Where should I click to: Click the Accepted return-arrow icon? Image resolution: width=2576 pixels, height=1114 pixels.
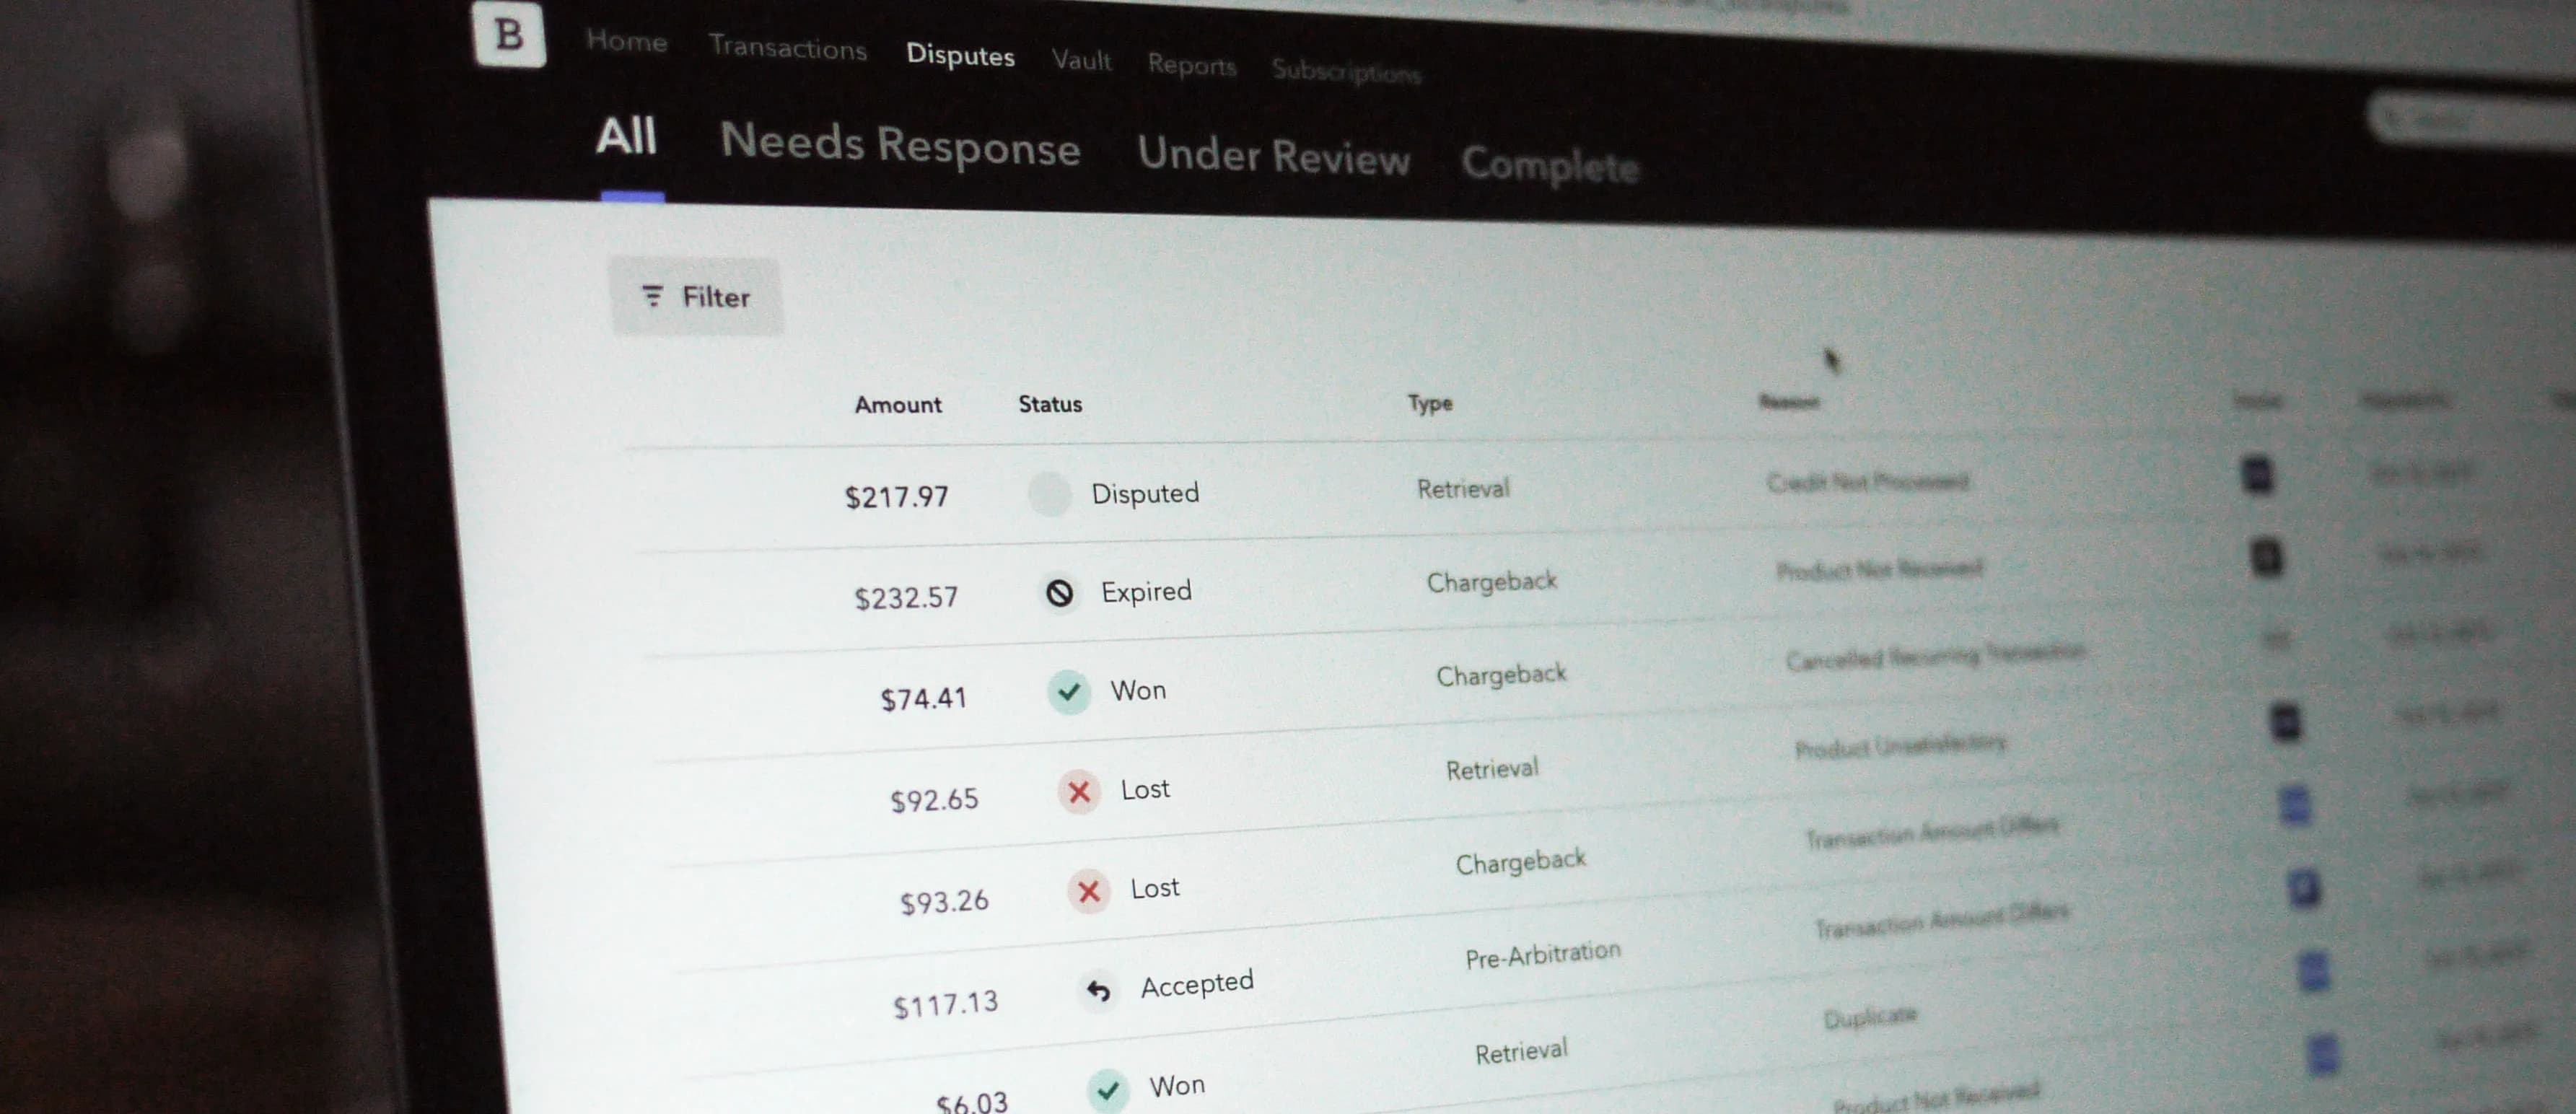pyautogui.click(x=1098, y=991)
